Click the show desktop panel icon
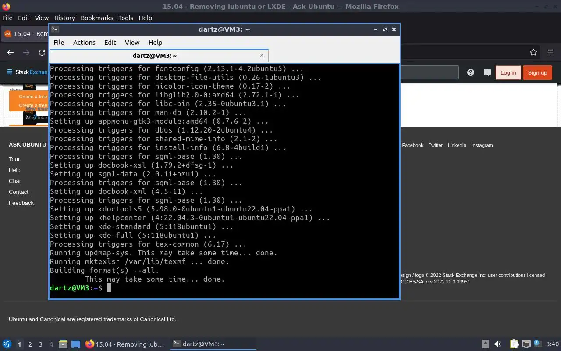This screenshot has width=561, height=351. click(76, 344)
